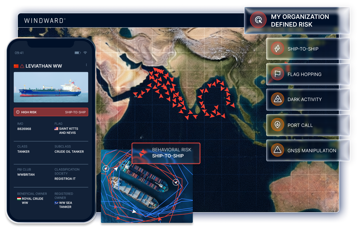Click the Flag Hopping flag icon
The width and height of the screenshot is (357, 230).
point(277,74)
